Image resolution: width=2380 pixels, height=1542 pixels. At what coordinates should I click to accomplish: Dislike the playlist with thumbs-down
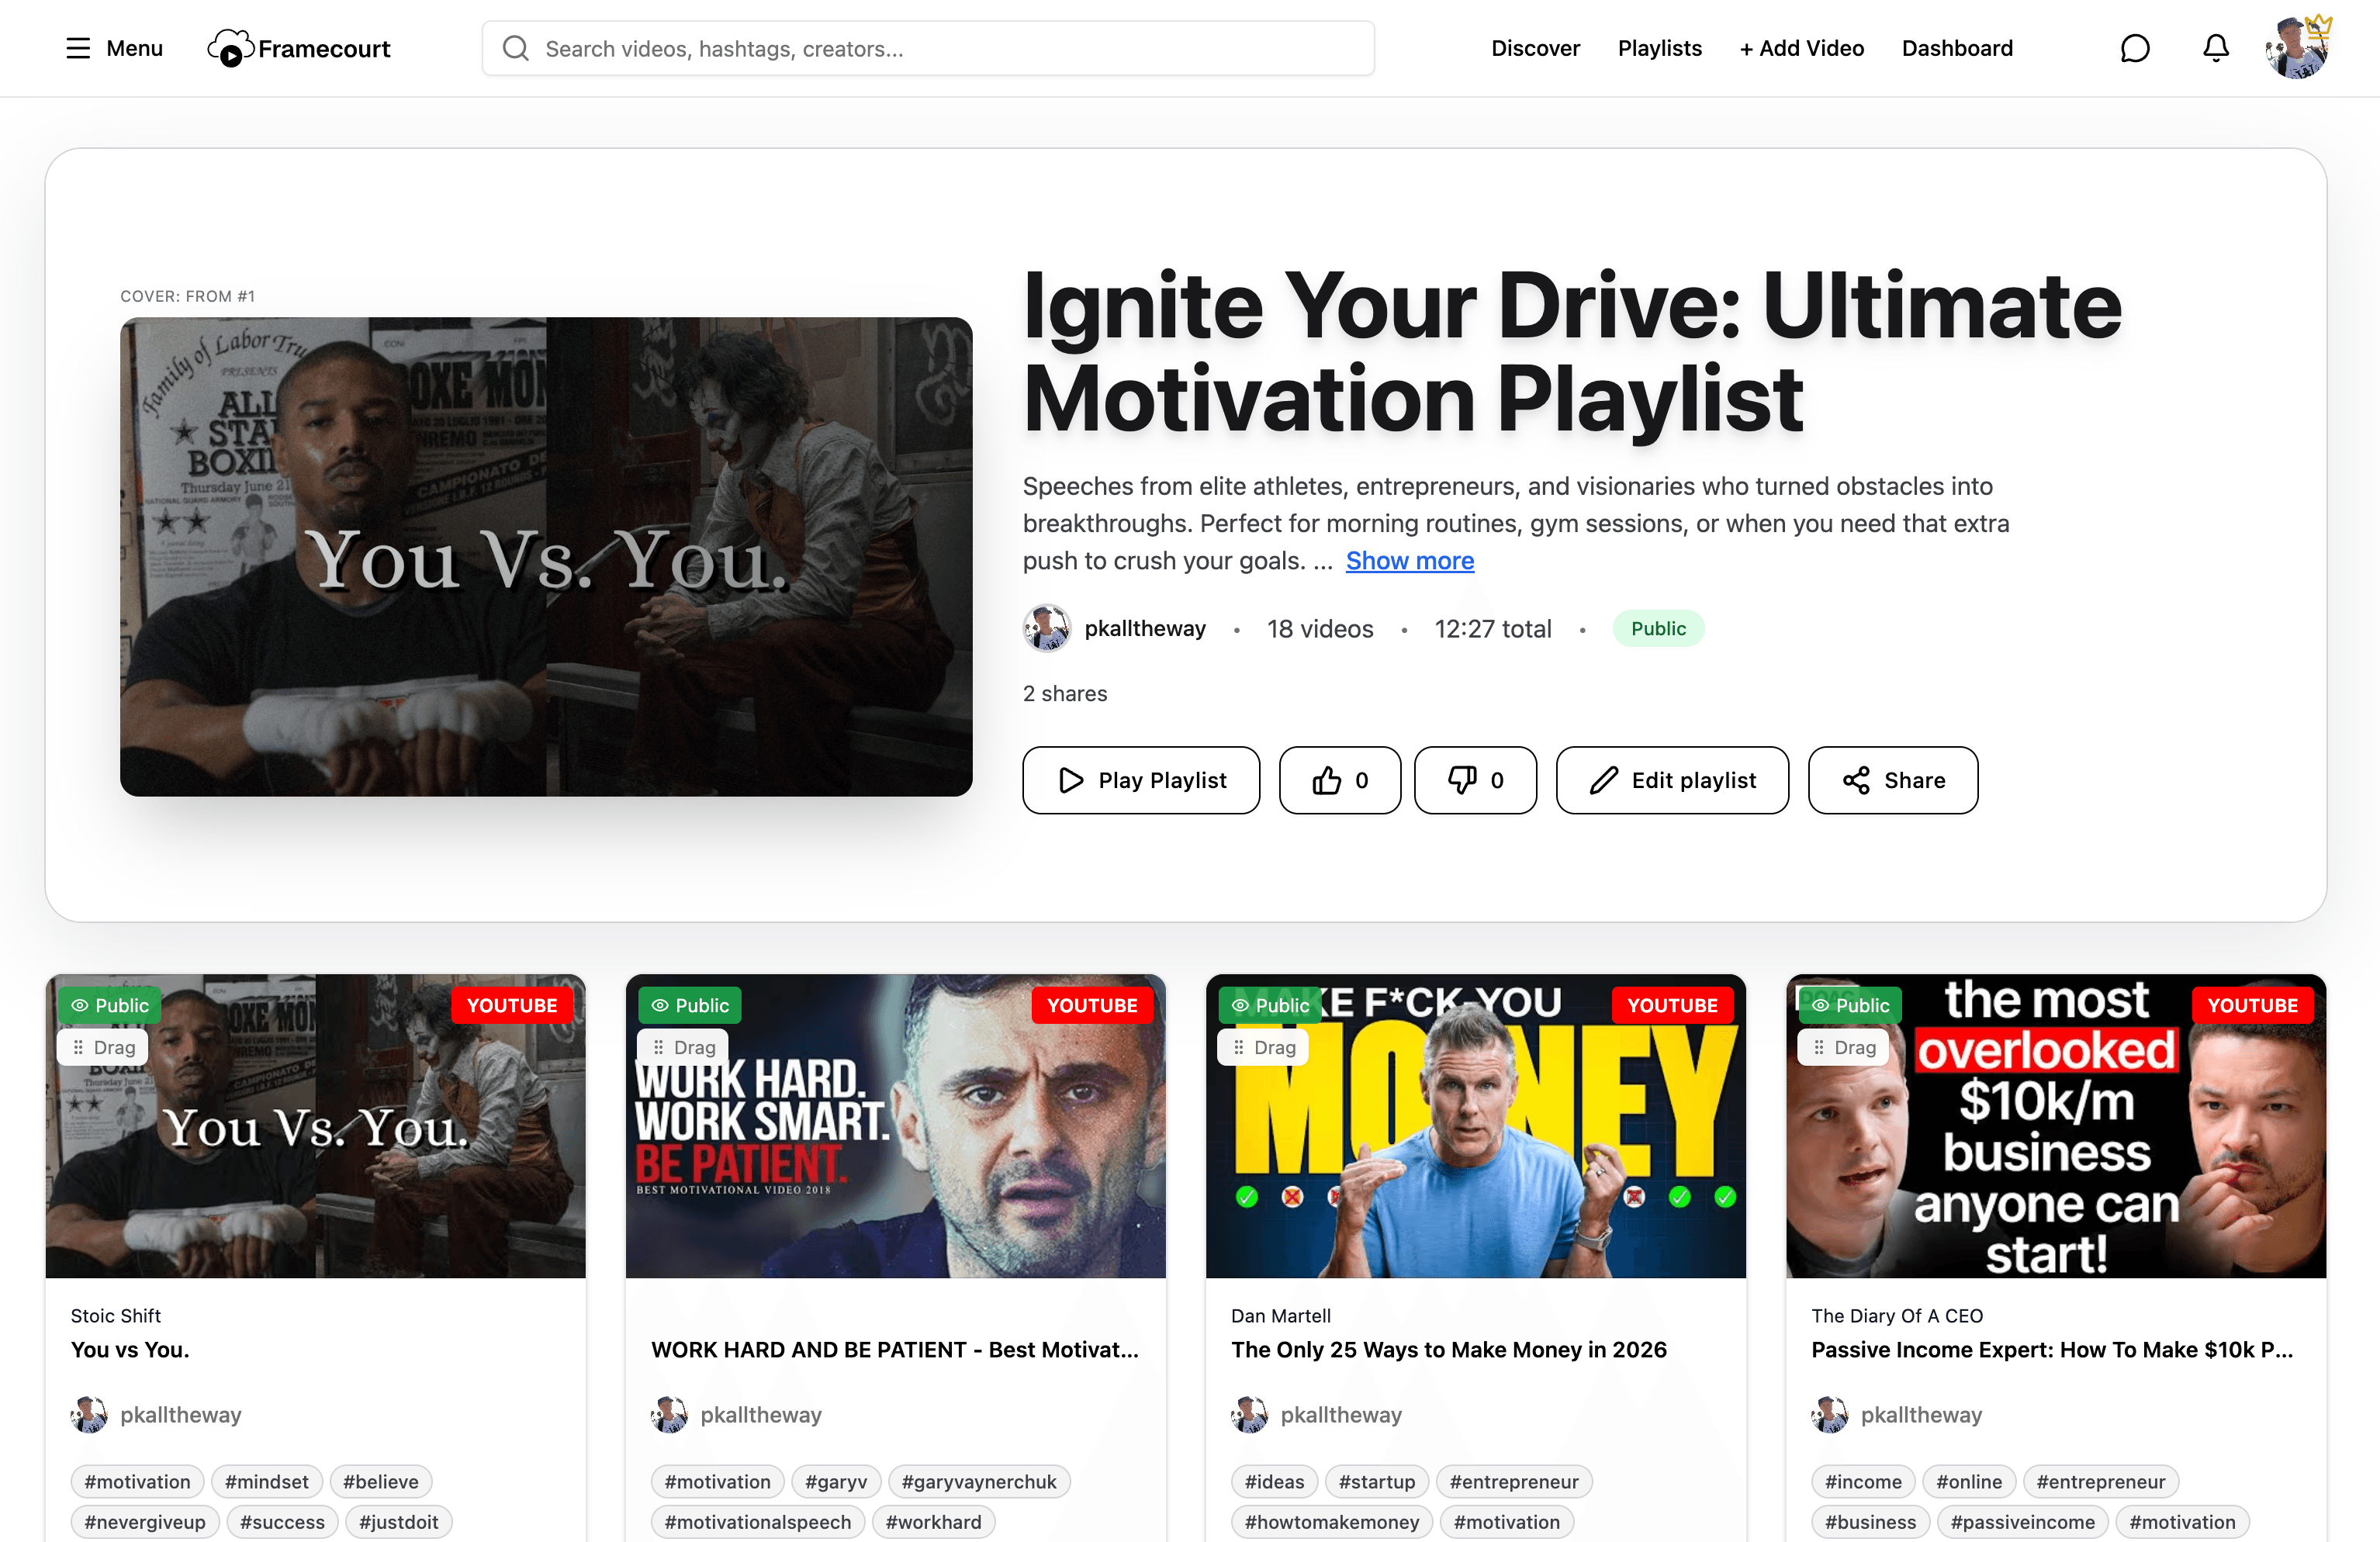click(1475, 780)
